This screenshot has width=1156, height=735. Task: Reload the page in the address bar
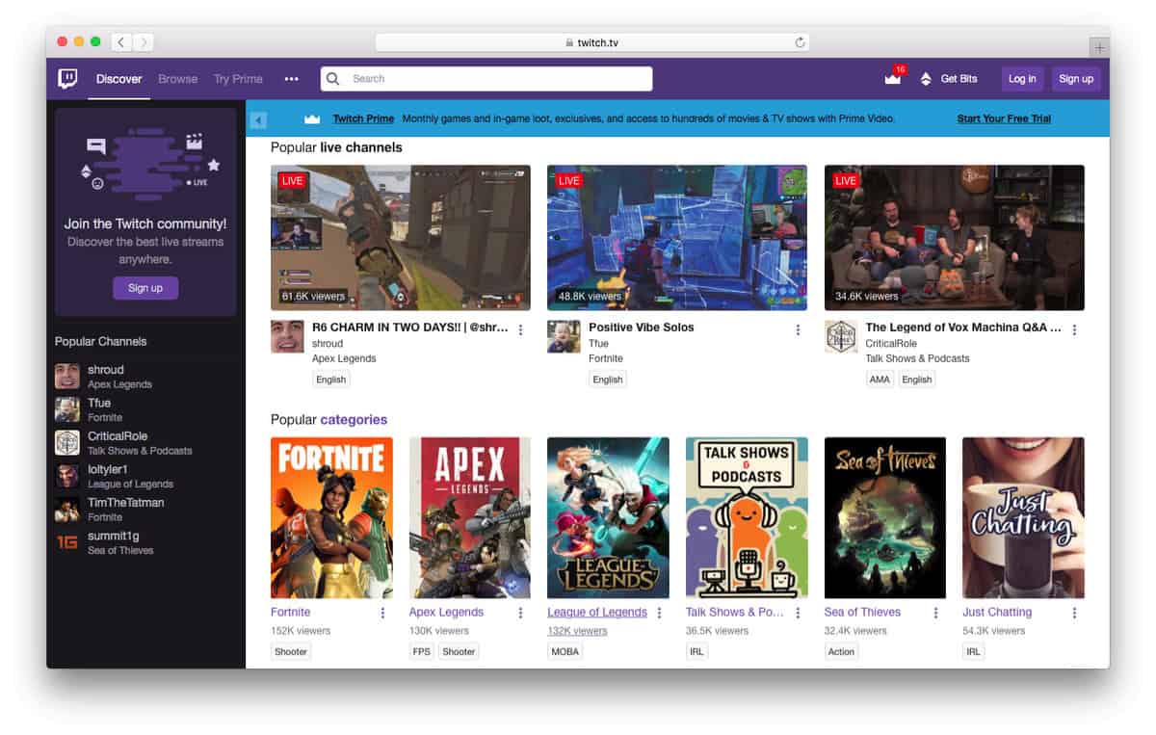coord(800,42)
